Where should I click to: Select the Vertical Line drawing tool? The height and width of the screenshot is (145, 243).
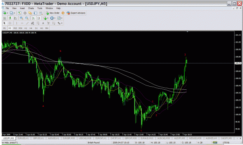coord(17,23)
